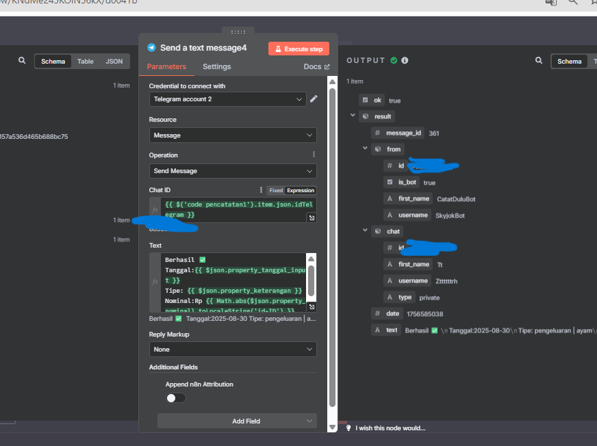
Task: Open the Reply Markup dropdown
Action: 233,349
